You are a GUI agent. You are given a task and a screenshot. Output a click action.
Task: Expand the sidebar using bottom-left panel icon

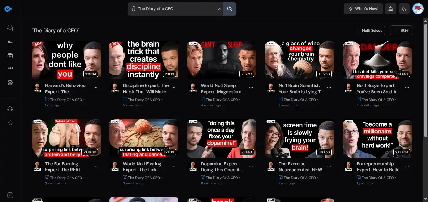pyautogui.click(x=10, y=195)
